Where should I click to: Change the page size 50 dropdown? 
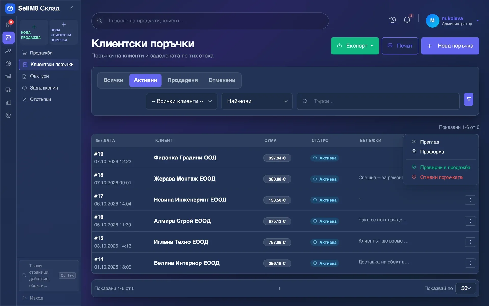[x=466, y=288]
